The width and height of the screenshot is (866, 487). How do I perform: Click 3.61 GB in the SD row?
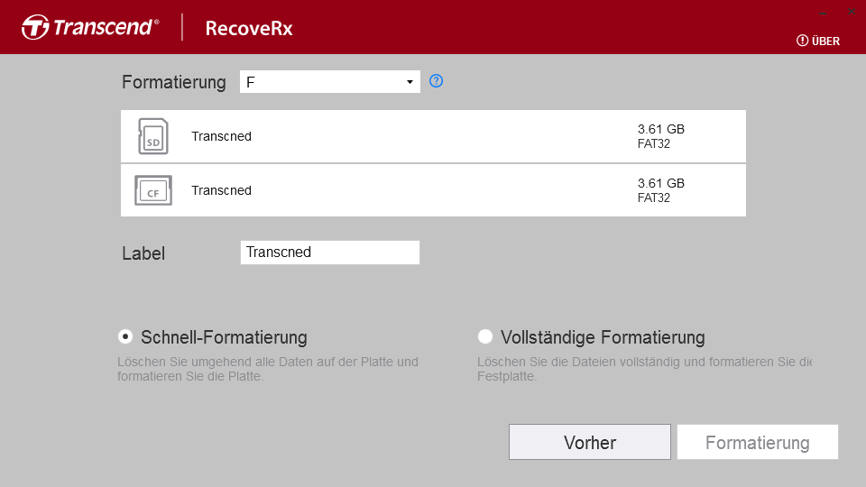pos(661,129)
